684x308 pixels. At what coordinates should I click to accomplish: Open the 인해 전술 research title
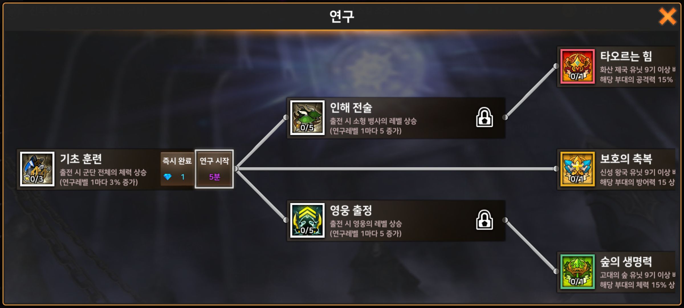click(351, 108)
